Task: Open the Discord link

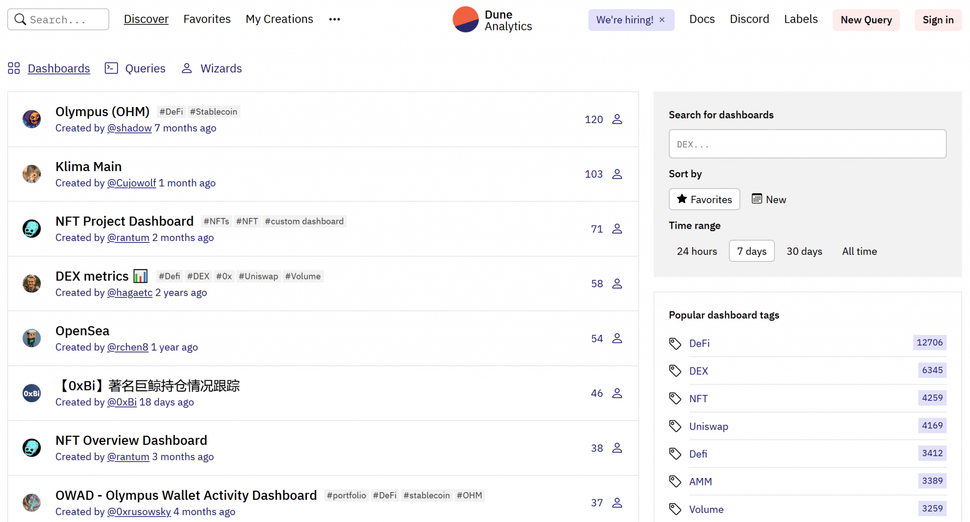Action: (749, 19)
